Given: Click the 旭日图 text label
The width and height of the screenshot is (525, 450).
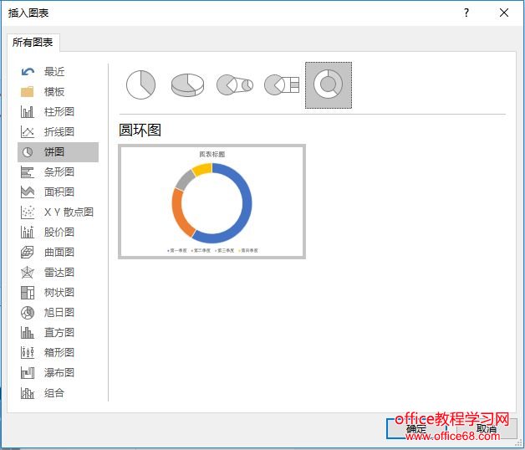Looking at the screenshot, I should [x=59, y=312].
